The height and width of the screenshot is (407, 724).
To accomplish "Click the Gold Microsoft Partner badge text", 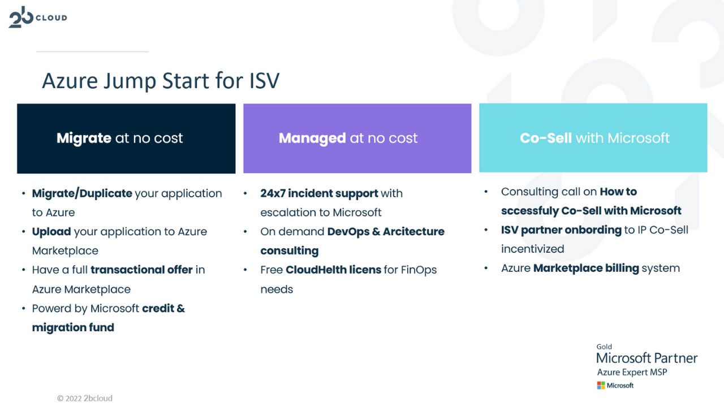I will (647, 357).
